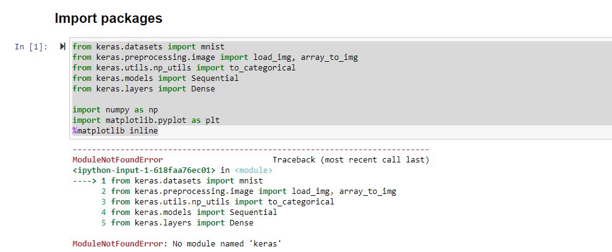The width and height of the screenshot is (612, 252).
Task: Click the 'import numpy as np' line
Action: coord(115,109)
